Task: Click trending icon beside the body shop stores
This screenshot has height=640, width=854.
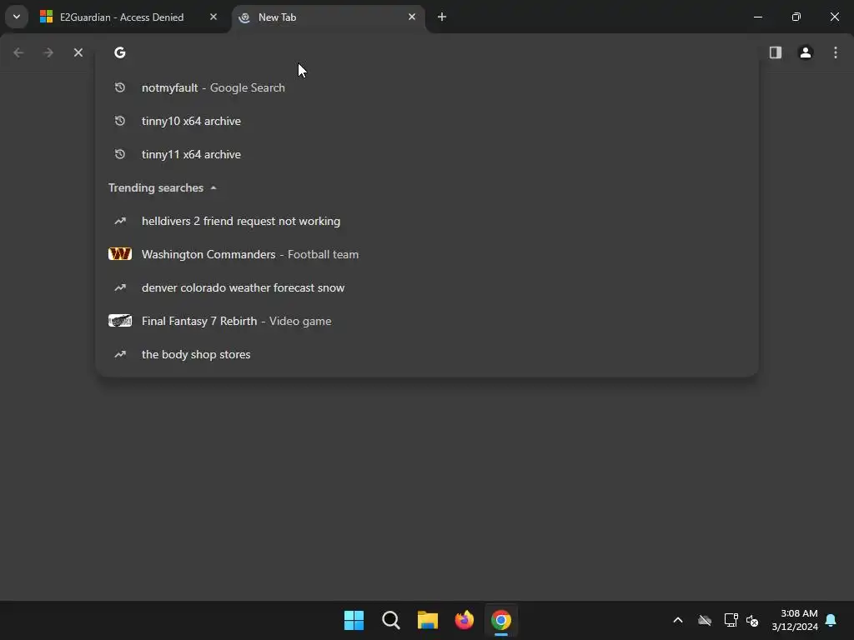Action: pyautogui.click(x=120, y=354)
